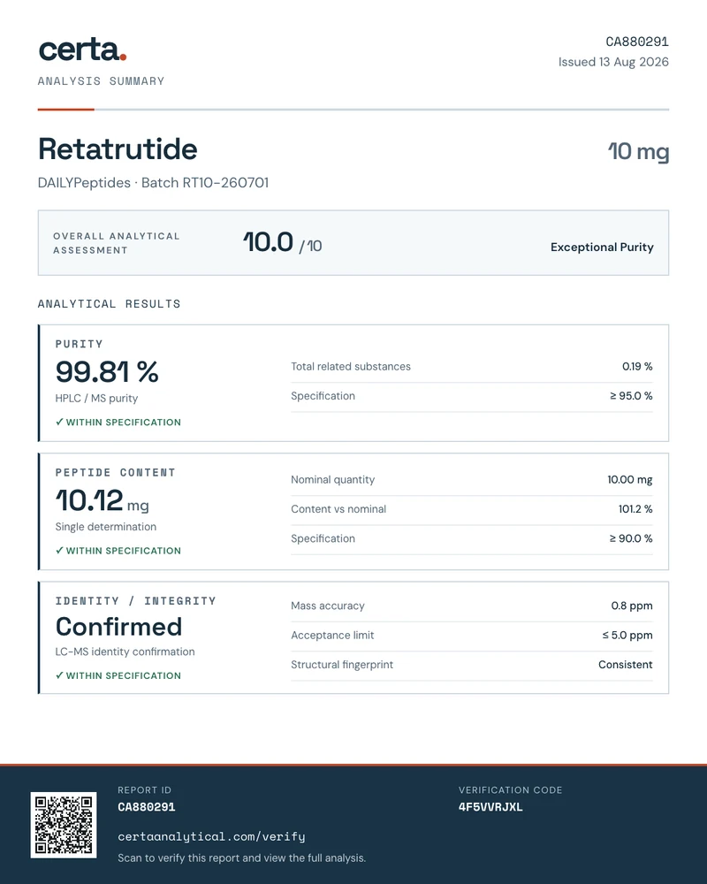Click the 'Nominal quantity' label
The width and height of the screenshot is (707, 884).
coord(332,480)
